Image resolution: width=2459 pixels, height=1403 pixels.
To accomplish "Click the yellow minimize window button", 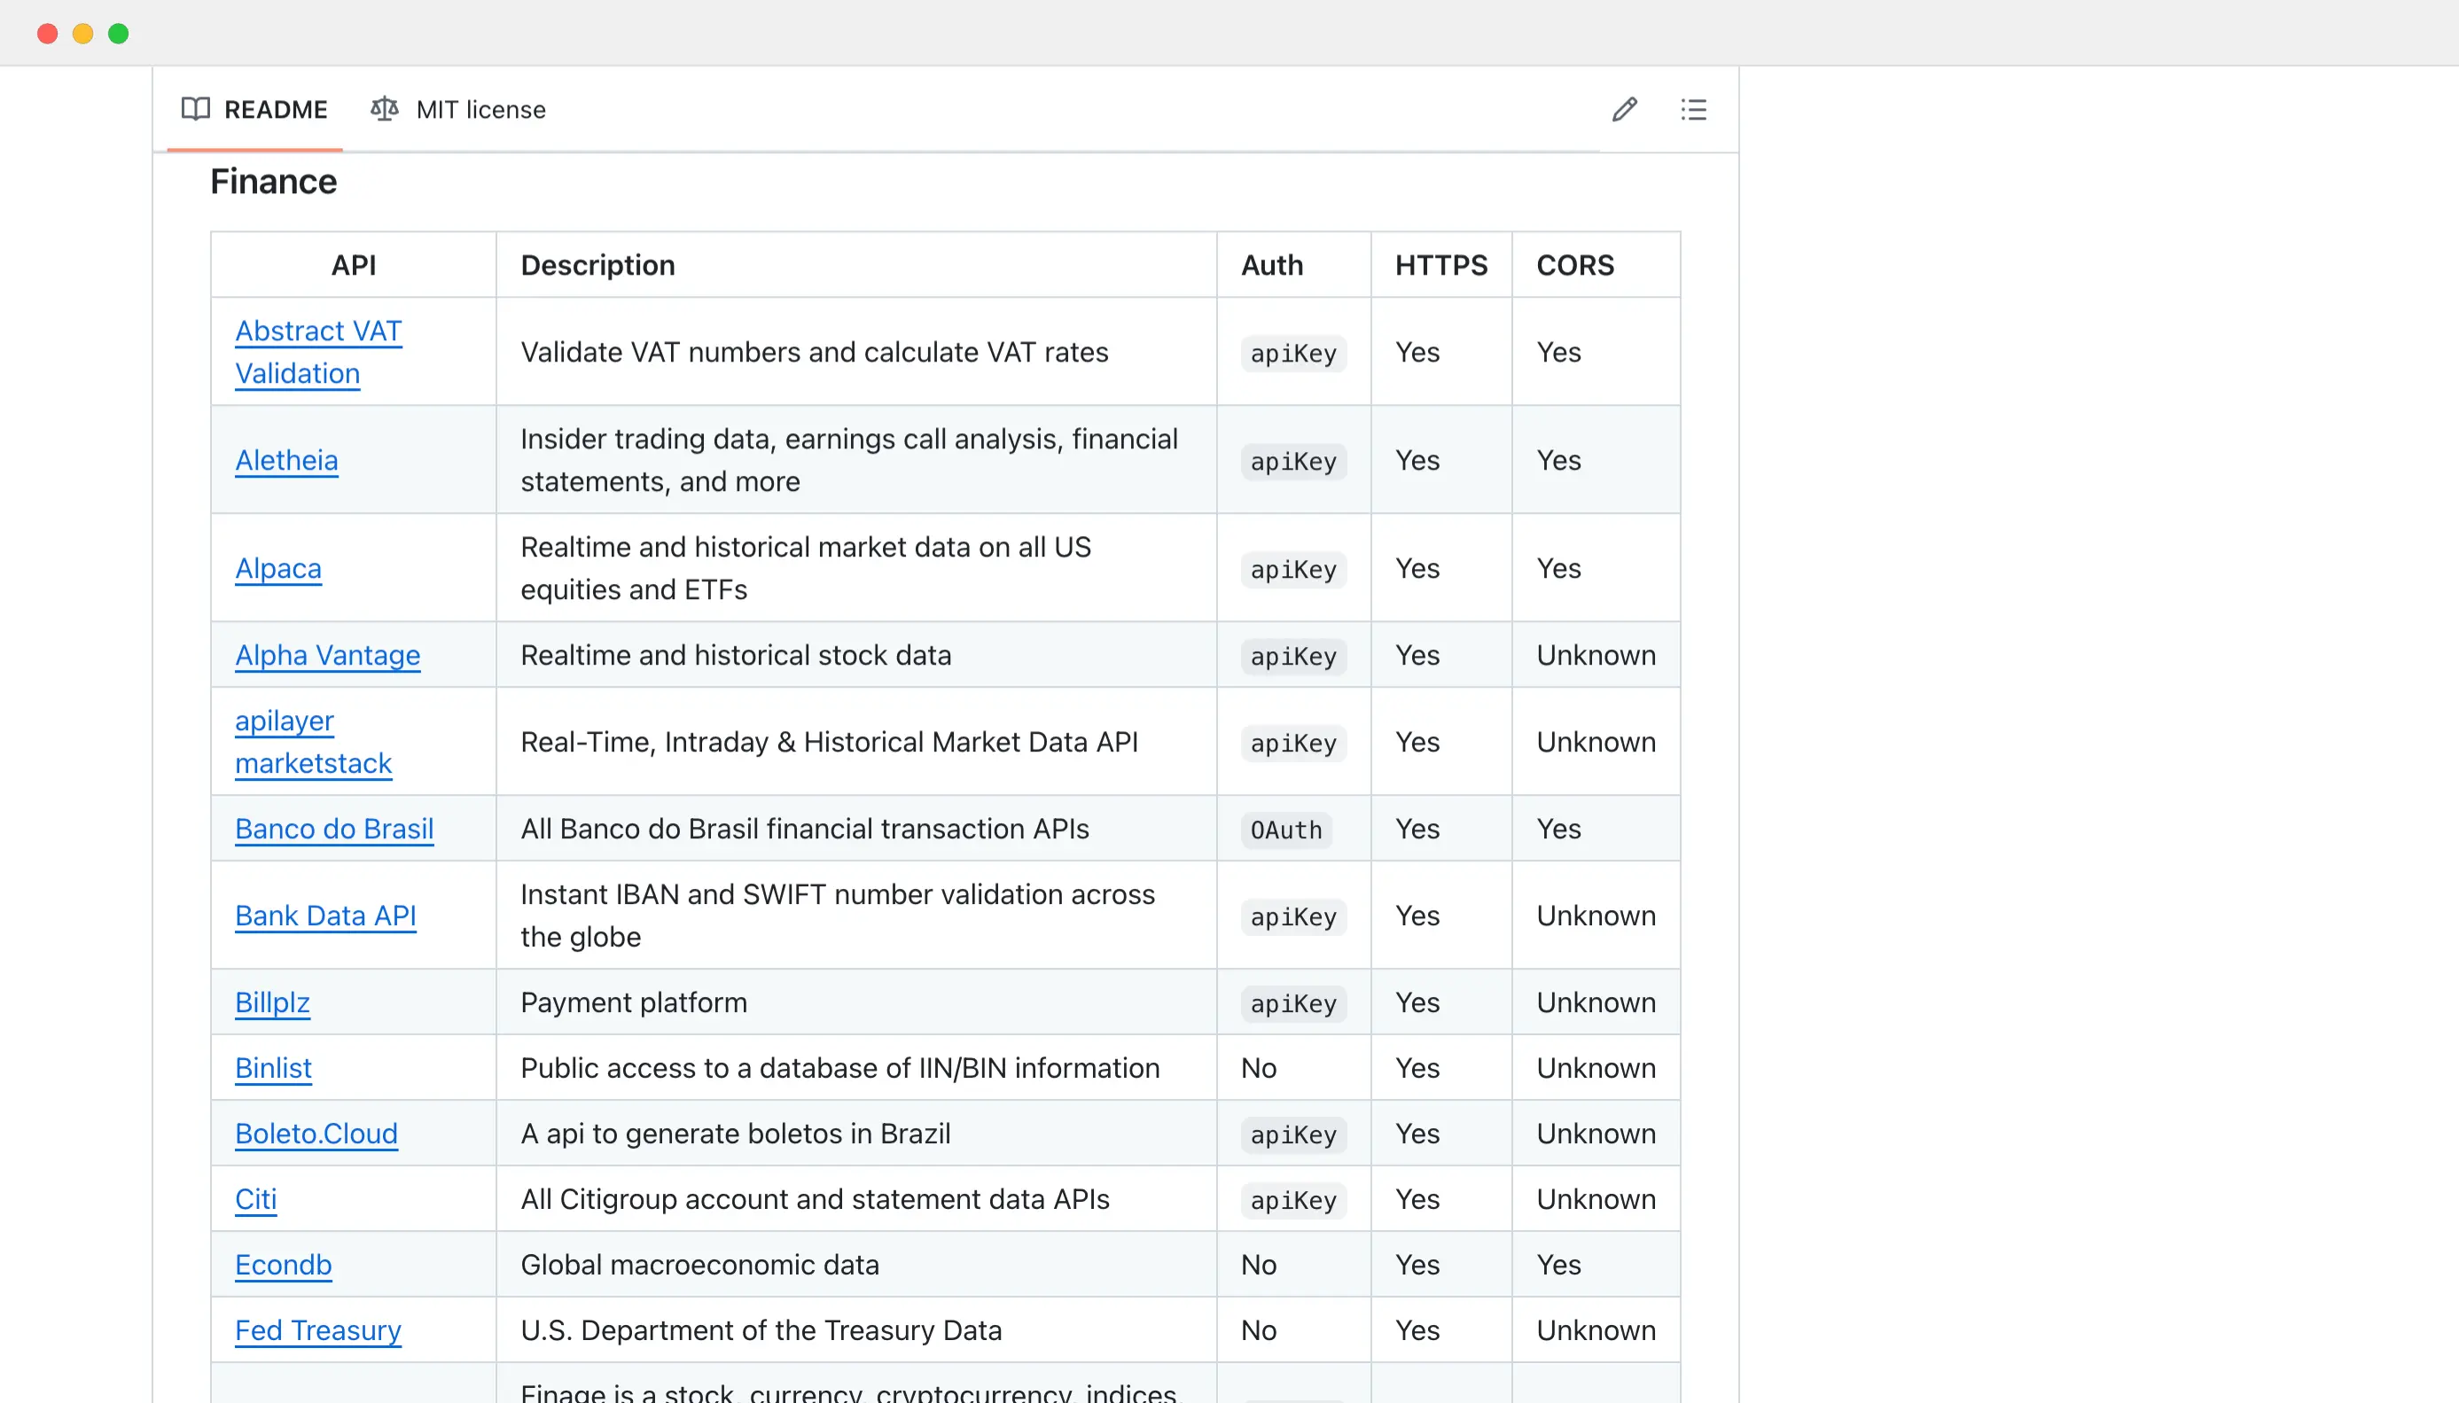I will [82, 34].
